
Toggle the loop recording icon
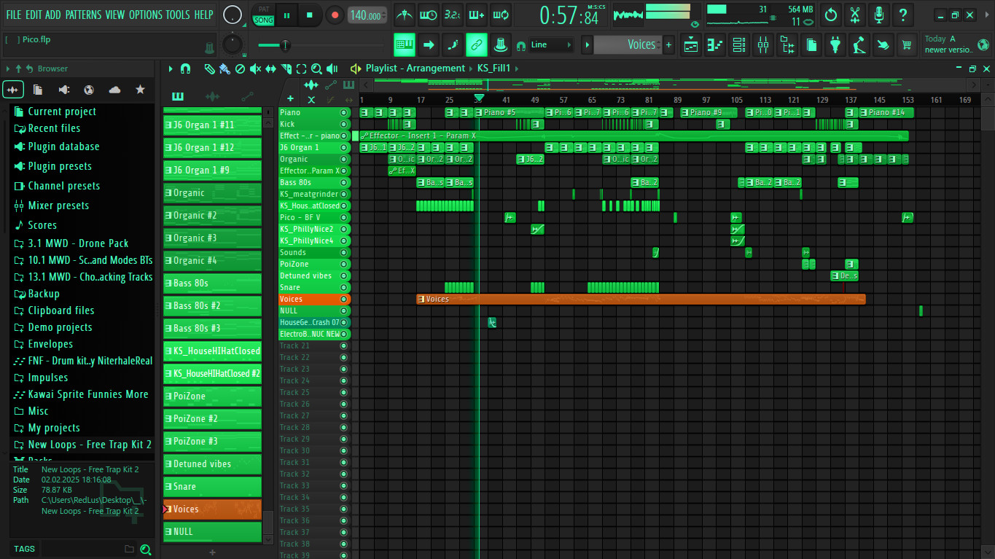tap(501, 15)
